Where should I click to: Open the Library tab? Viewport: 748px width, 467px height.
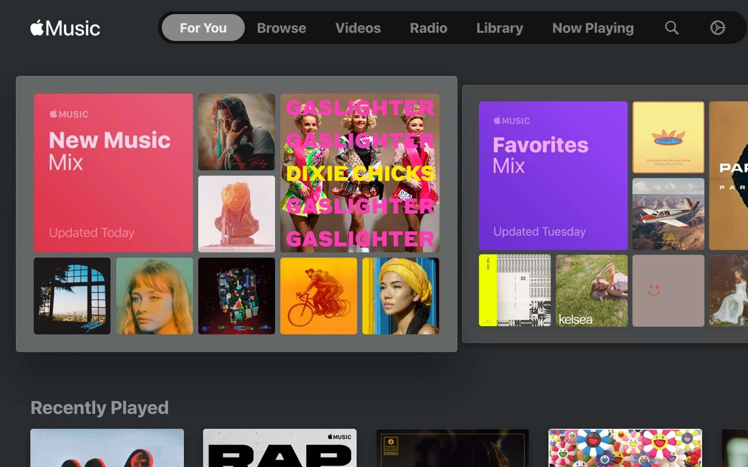pyautogui.click(x=500, y=28)
